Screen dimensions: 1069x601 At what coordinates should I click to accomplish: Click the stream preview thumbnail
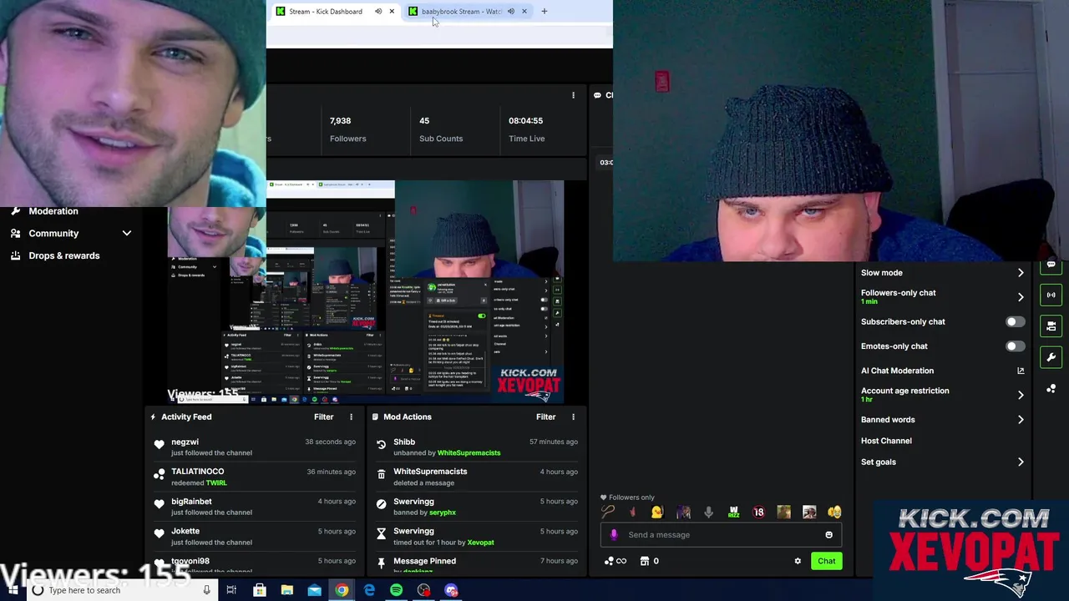365,292
